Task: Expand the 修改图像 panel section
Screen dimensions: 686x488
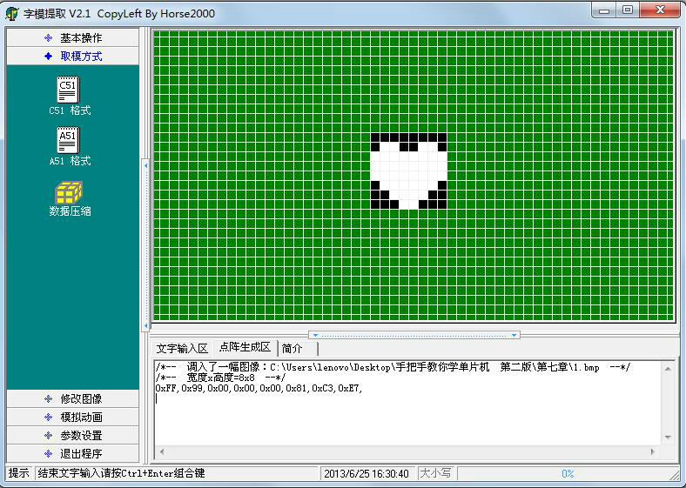Action: tap(72, 398)
